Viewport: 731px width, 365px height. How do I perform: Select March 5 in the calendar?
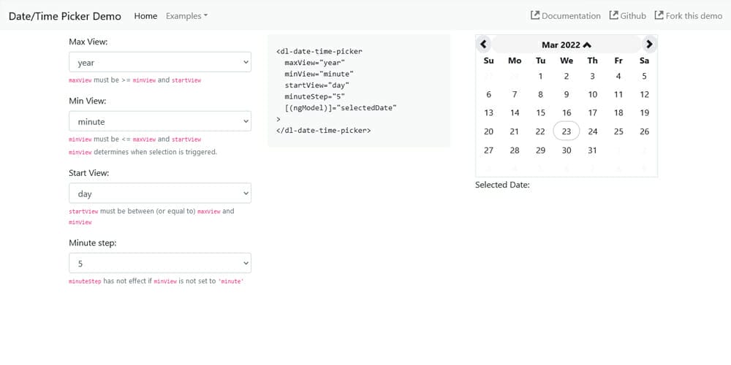pyautogui.click(x=644, y=77)
